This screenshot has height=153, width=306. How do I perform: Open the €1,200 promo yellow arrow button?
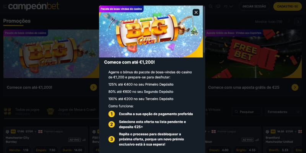93,88
